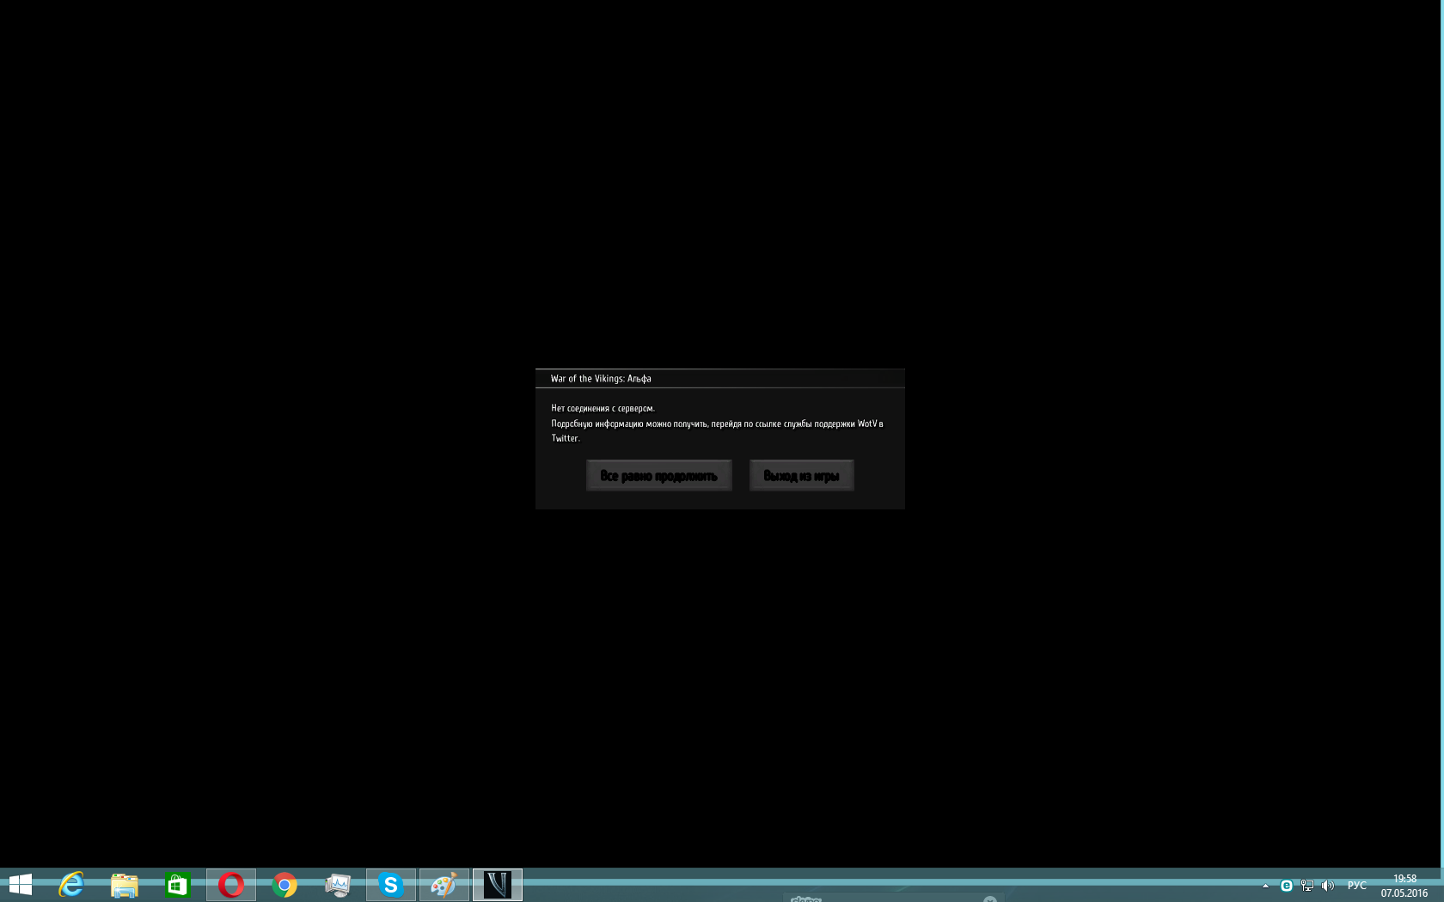Image resolution: width=1444 pixels, height=902 pixels.
Task: Click the 'Все равно продолжить' button
Action: pyautogui.click(x=658, y=475)
